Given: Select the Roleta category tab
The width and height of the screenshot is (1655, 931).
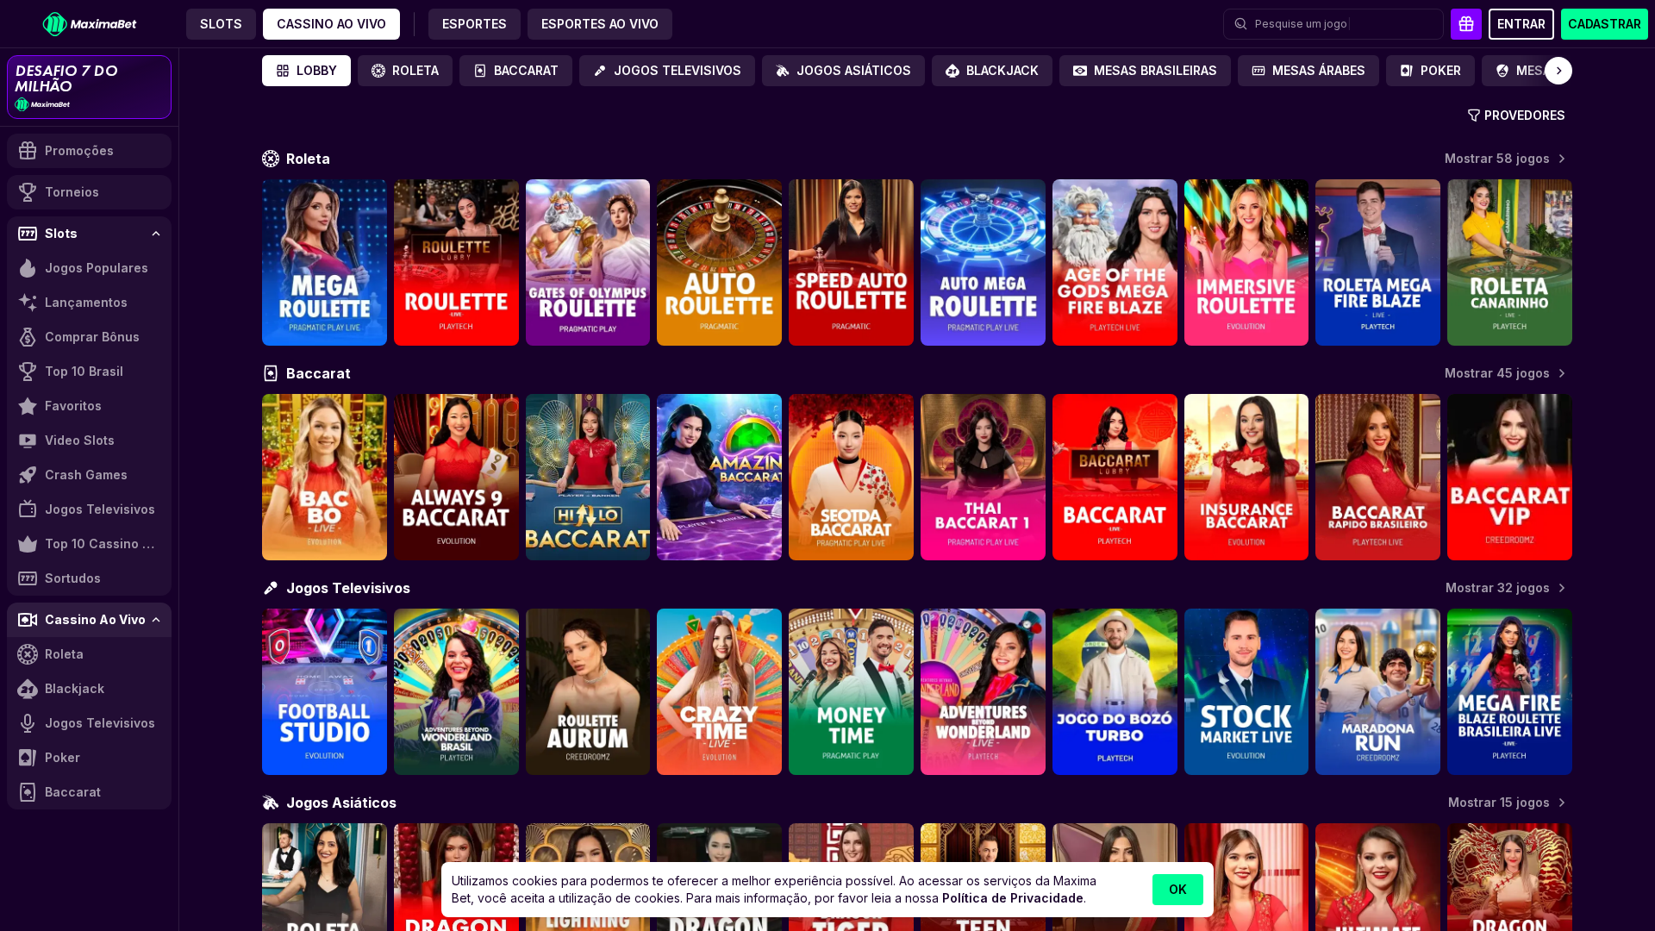Looking at the screenshot, I should point(405,71).
